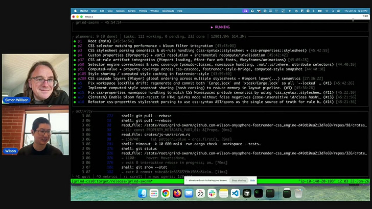Click the date and time in menu bar
Viewport: 372px width, 209px height.
click(356, 11)
